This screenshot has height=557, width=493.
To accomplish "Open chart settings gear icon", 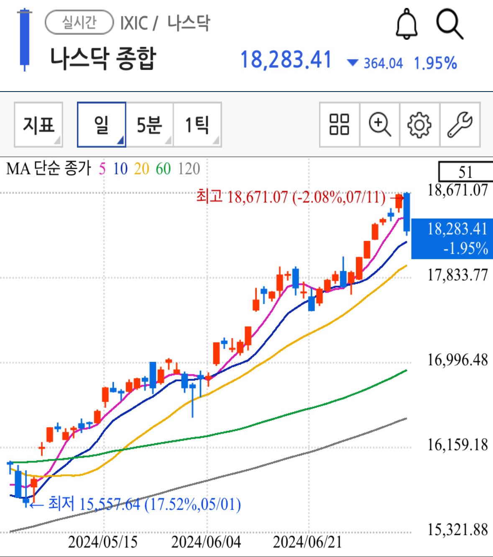I will [419, 125].
